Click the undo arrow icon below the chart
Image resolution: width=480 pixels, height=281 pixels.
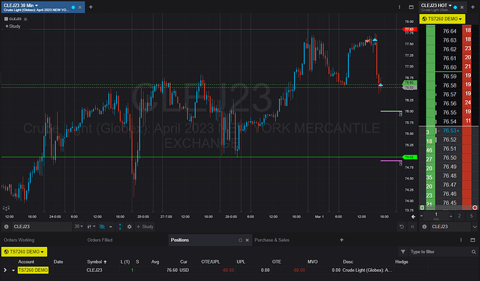[401, 227]
